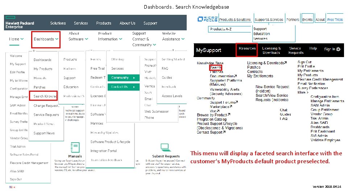Open Products in HPE top bar
The width and height of the screenshot is (348, 195).
pyautogui.click(x=104, y=23)
